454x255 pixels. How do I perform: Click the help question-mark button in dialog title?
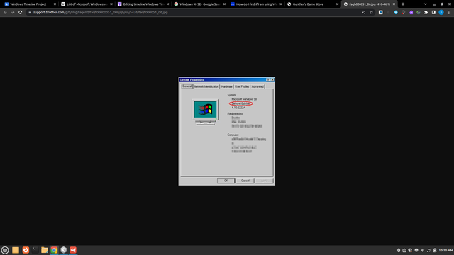(268, 80)
